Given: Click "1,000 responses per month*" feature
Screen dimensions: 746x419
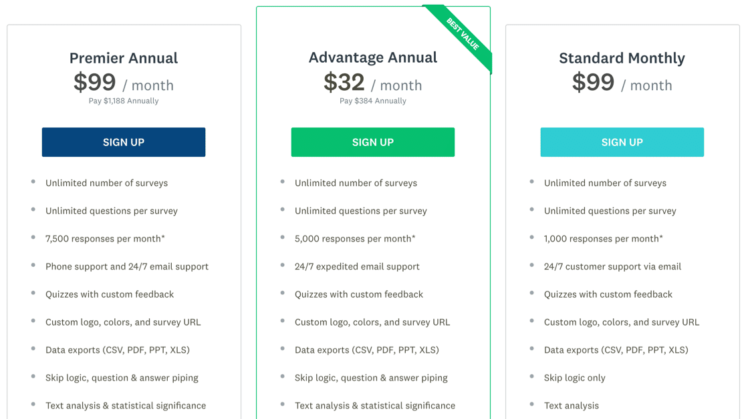Looking at the screenshot, I should [x=604, y=239].
